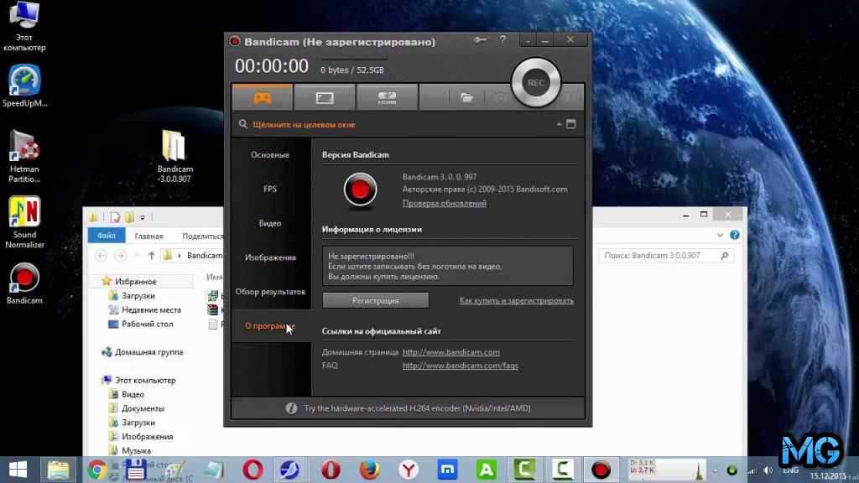Open the Windows Start button

pyautogui.click(x=18, y=470)
